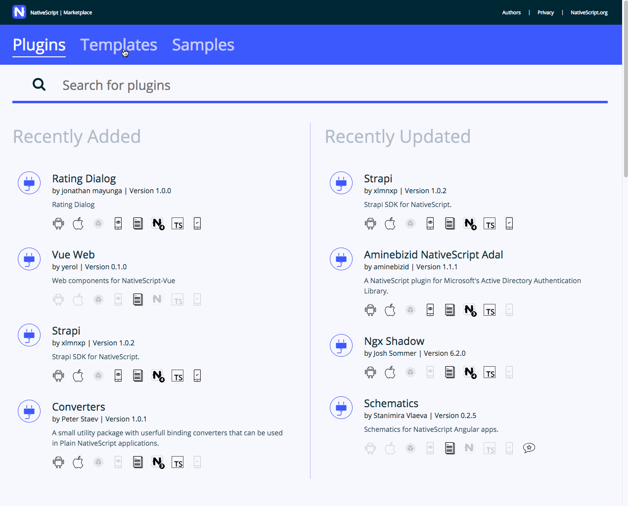Click 'by jonathan mayunga | Version 1.0.0' text
This screenshot has height=506, width=628.
point(112,191)
